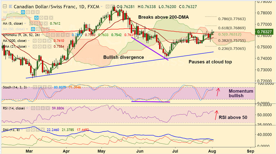The image size is (276, 154).
Task: Open BB (20, close, 2) settings gear
Action: pyautogui.click(x=41, y=18)
